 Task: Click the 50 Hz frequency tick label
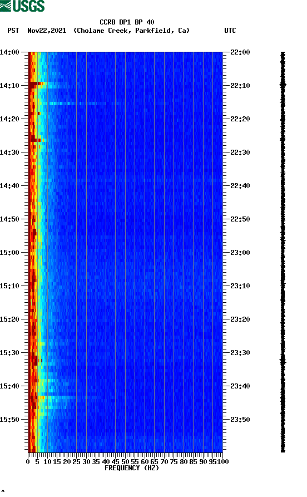click(x=125, y=462)
